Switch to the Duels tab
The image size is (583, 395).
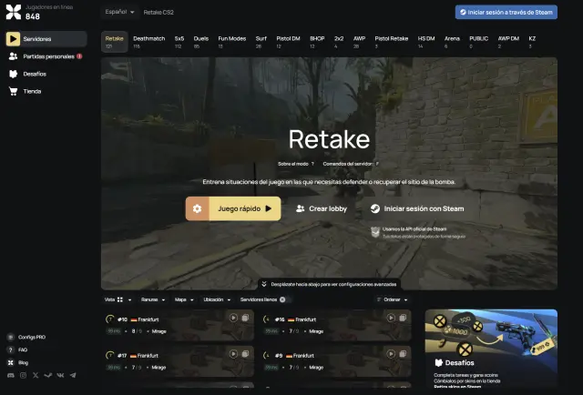pyautogui.click(x=200, y=42)
